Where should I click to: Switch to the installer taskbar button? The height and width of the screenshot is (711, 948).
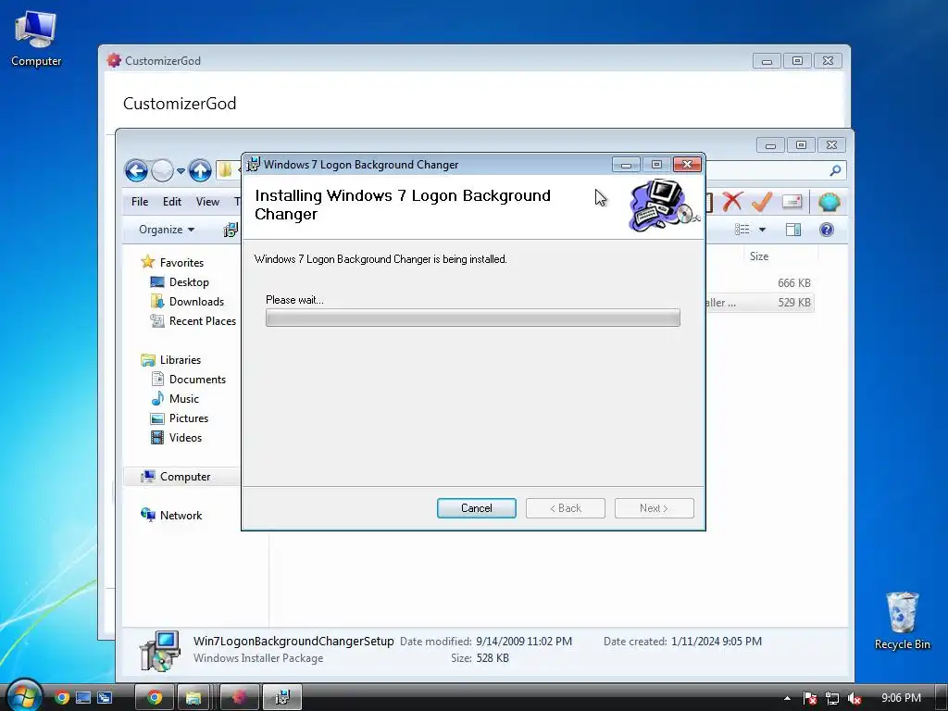(x=282, y=698)
